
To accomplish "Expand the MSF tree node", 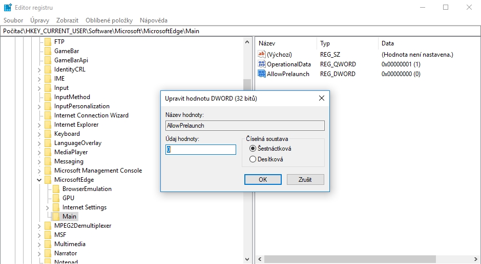I will pyautogui.click(x=39, y=235).
